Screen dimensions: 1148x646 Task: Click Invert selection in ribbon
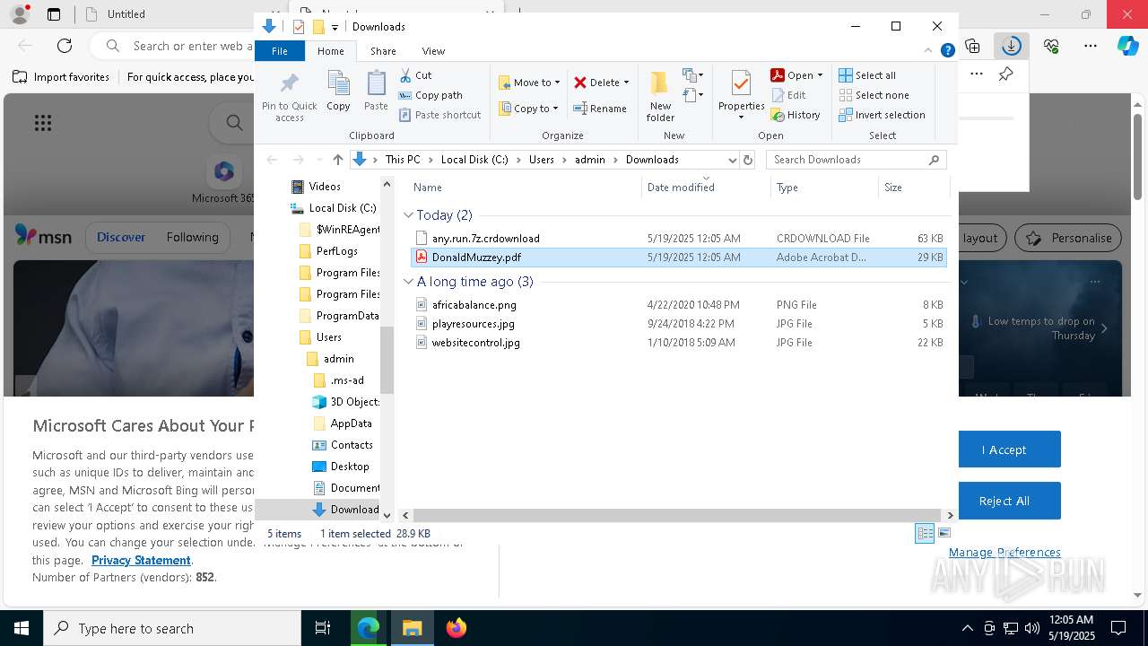pyautogui.click(x=882, y=115)
